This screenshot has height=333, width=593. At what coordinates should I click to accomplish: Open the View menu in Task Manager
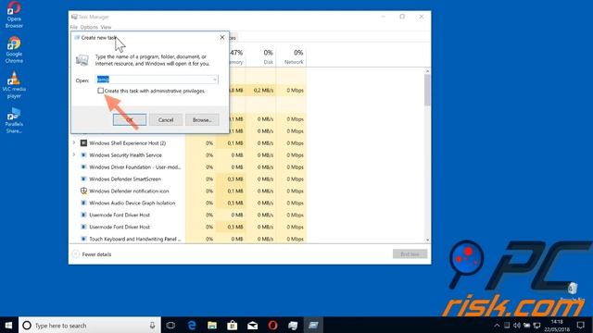pyautogui.click(x=106, y=27)
